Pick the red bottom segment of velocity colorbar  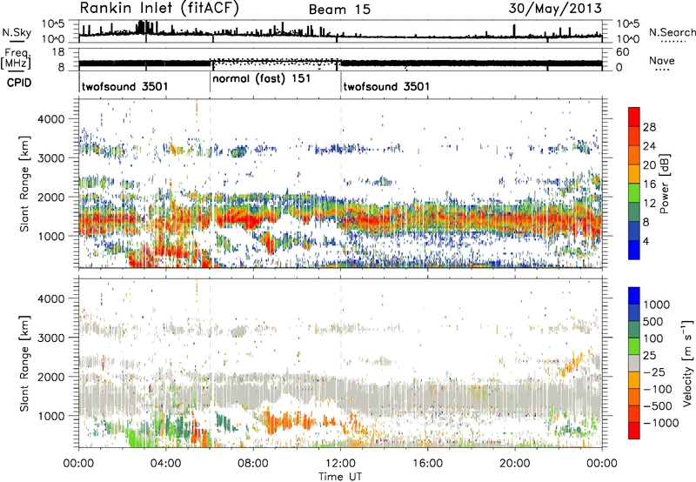(634, 431)
